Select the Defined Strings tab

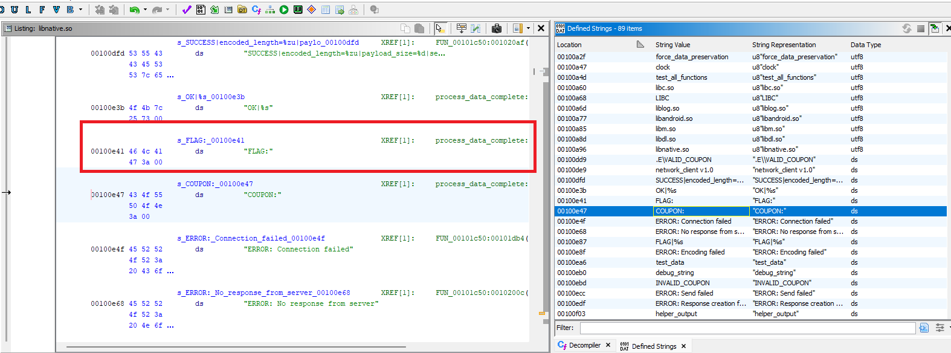pos(654,346)
